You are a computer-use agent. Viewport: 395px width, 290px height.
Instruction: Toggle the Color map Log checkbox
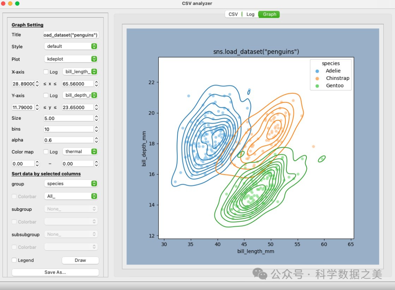(46, 152)
